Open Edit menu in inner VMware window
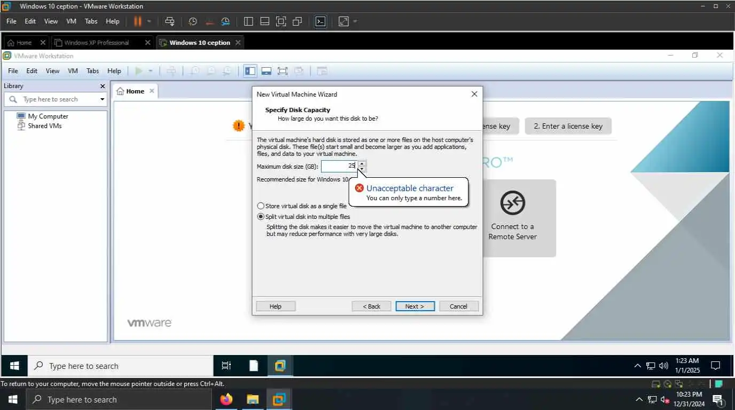Image resolution: width=735 pixels, height=410 pixels. pyautogui.click(x=32, y=71)
